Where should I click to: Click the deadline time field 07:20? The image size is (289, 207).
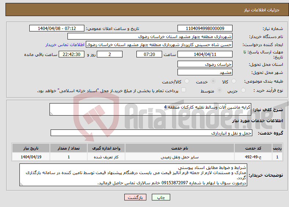[149, 54]
